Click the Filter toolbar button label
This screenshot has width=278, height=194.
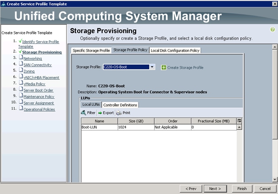(x=91, y=113)
